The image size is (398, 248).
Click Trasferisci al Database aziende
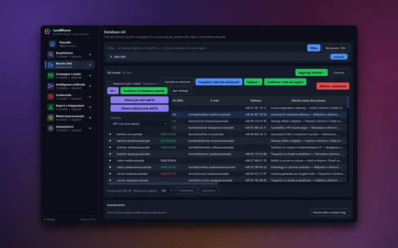[x=144, y=91]
